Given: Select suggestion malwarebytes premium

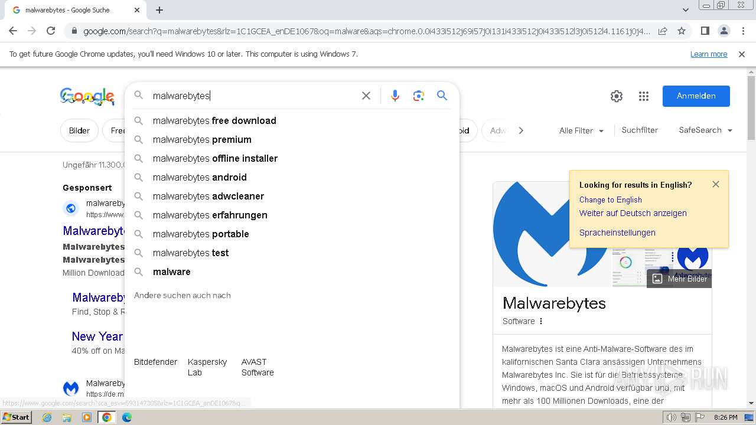Looking at the screenshot, I should pos(292,139).
